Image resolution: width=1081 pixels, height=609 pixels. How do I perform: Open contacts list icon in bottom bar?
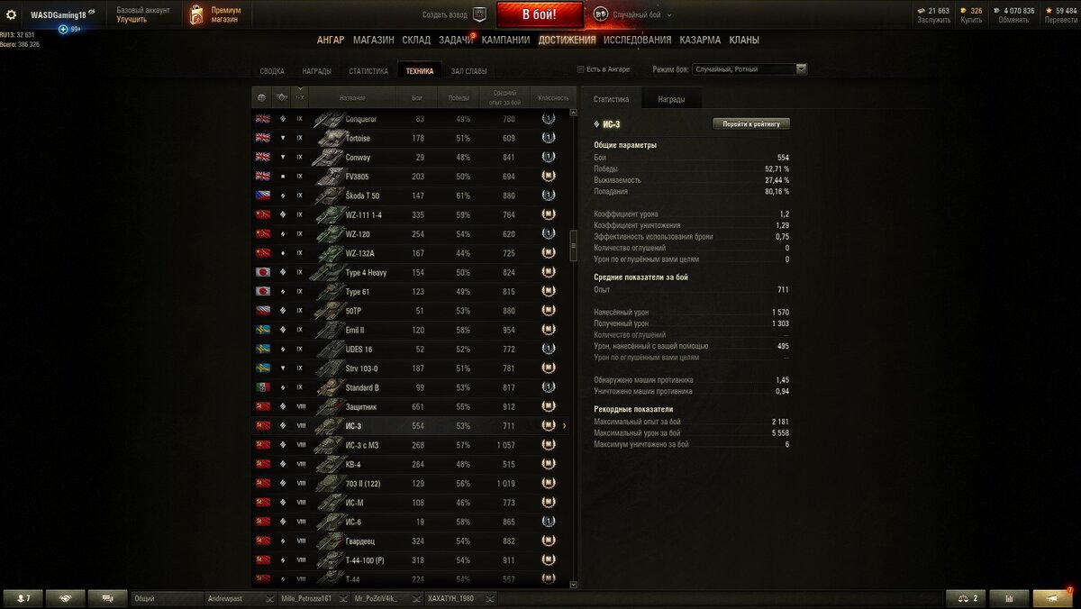click(23, 598)
